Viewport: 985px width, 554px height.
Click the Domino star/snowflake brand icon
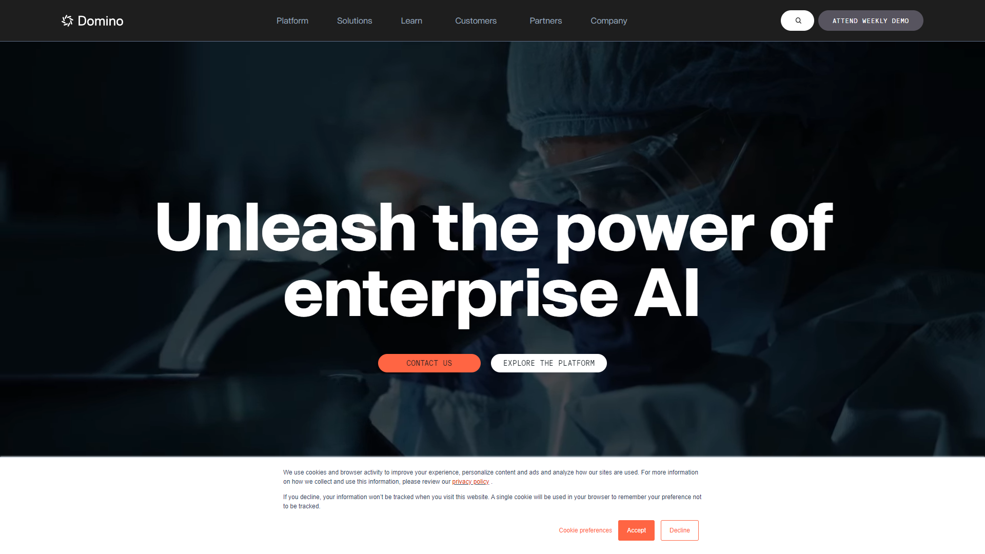[x=68, y=21]
